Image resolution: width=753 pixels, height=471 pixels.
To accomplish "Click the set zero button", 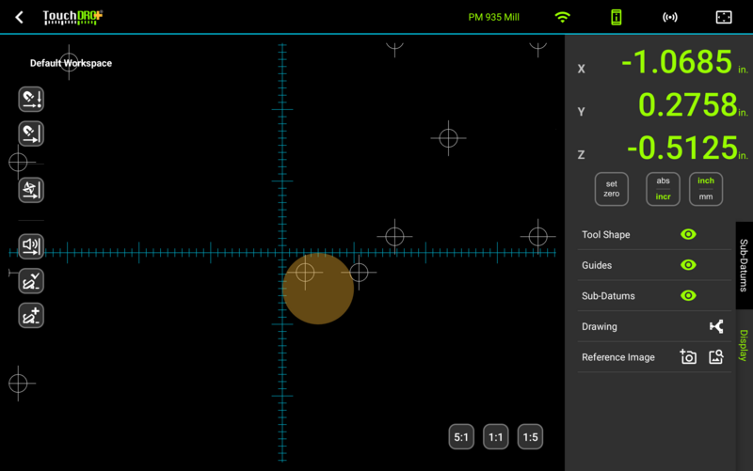I will pyautogui.click(x=611, y=189).
